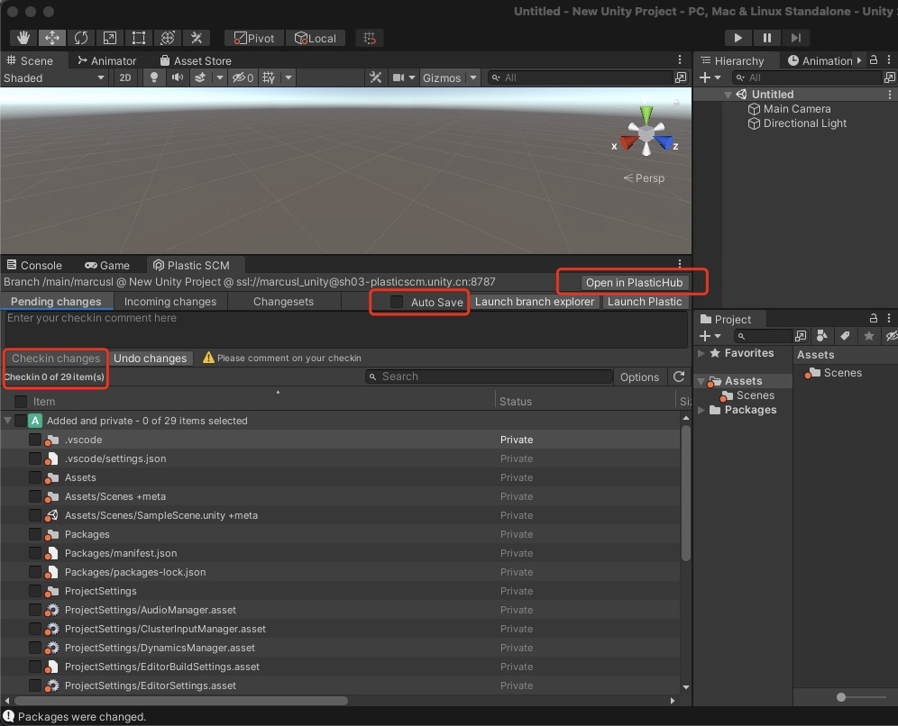Toggle Gizmos button
This screenshot has height=726, width=898.
[x=442, y=77]
